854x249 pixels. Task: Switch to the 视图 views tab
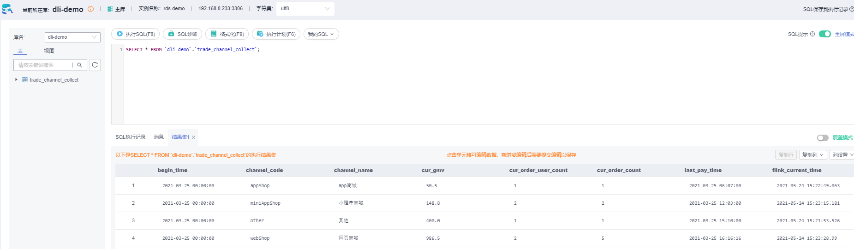(x=49, y=51)
